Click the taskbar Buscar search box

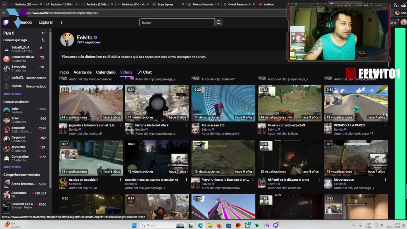(162, 225)
